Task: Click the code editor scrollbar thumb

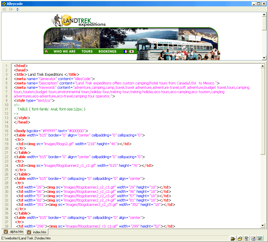Action: [263, 111]
